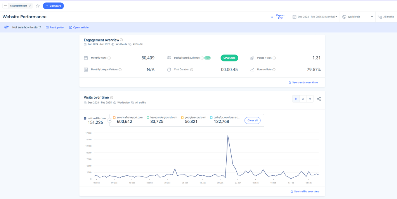
Task: Click the share icon on Visits over time
Action: pos(319,99)
